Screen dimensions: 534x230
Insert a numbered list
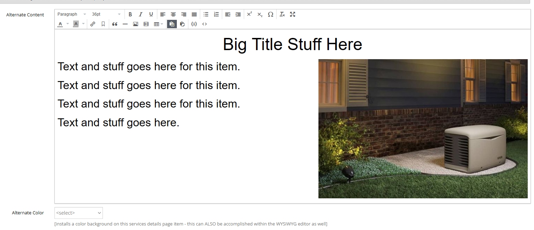pyautogui.click(x=216, y=14)
